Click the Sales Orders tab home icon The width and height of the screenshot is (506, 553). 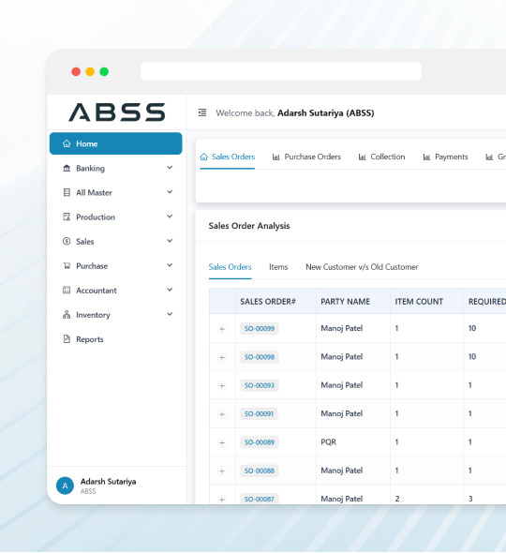pos(204,157)
